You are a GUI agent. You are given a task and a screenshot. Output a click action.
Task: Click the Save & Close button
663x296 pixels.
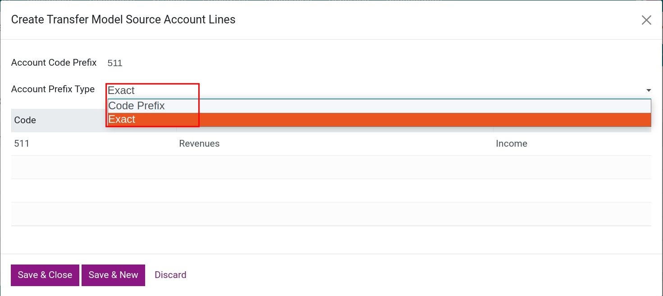point(45,275)
